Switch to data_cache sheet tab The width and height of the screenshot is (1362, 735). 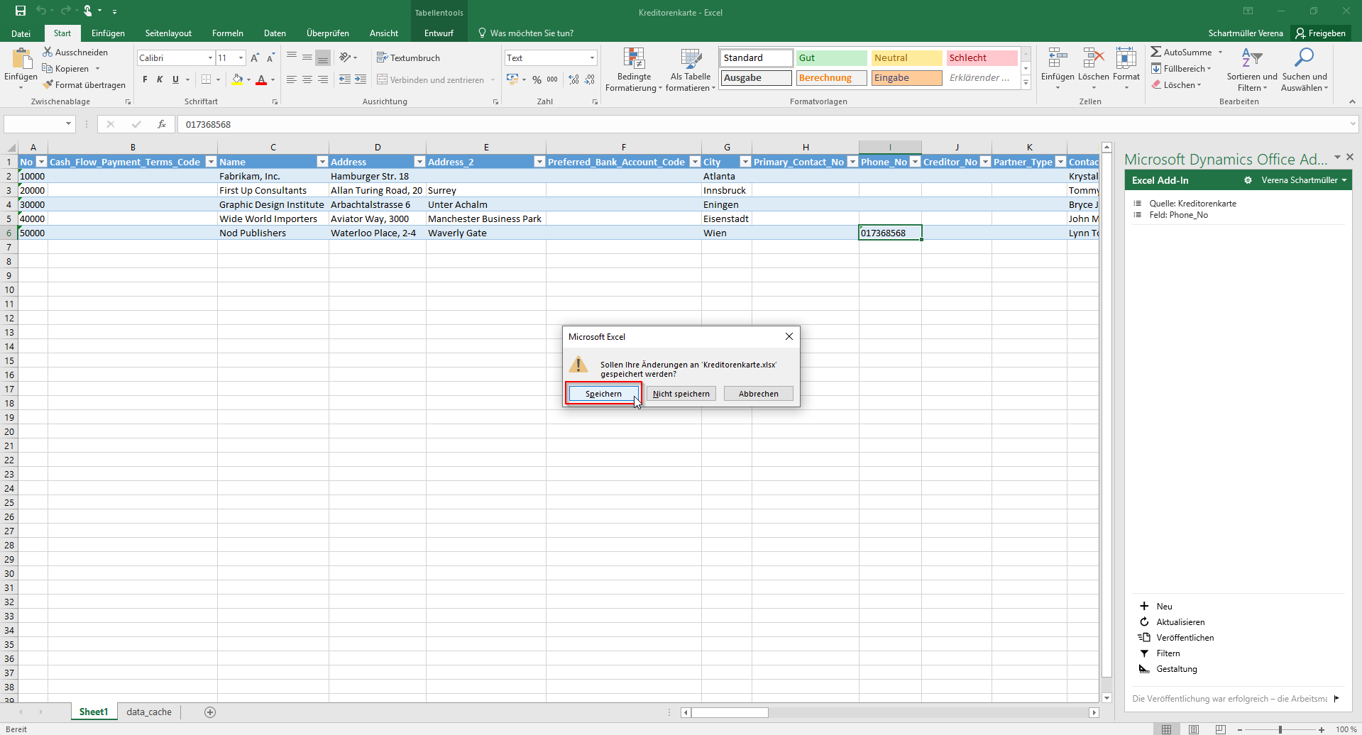tap(149, 712)
